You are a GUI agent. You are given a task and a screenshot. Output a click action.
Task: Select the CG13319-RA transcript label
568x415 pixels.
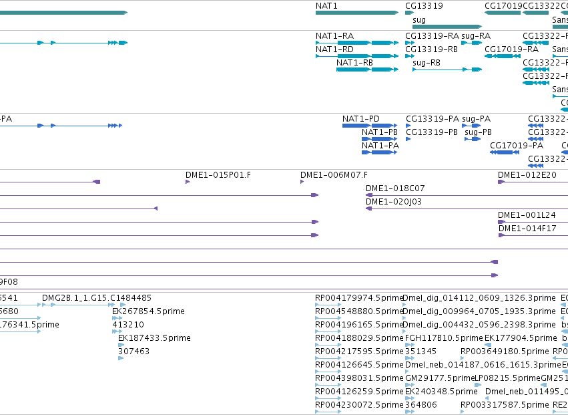pyautogui.click(x=432, y=36)
